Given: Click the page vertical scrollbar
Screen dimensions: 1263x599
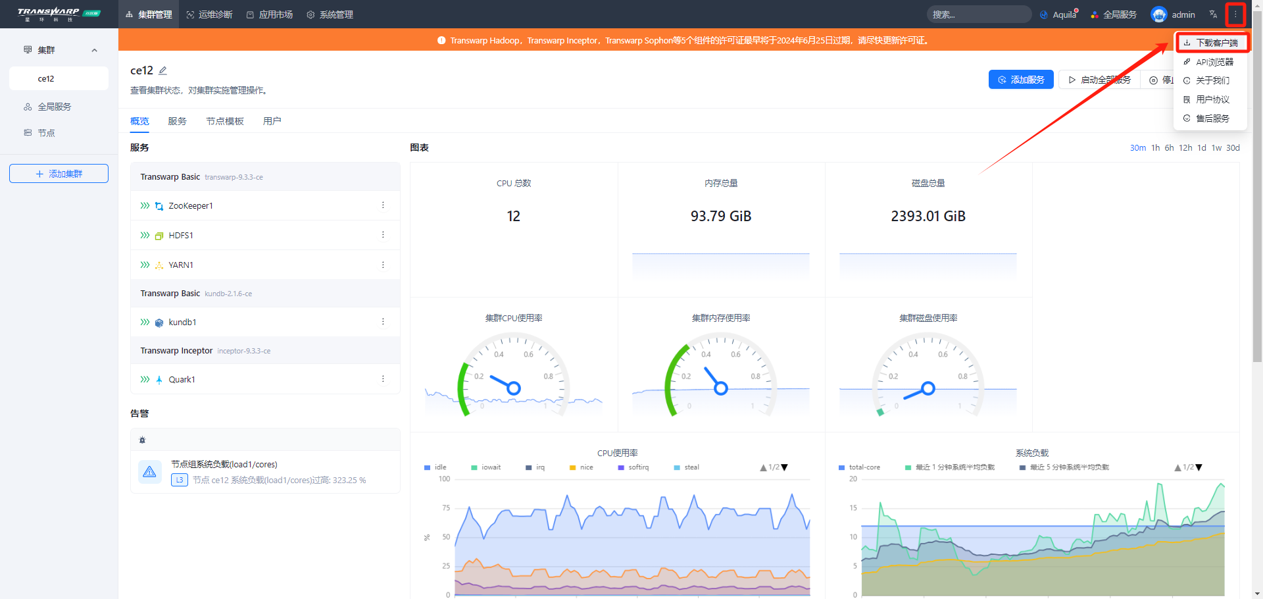Looking at the screenshot, I should [x=1257, y=186].
